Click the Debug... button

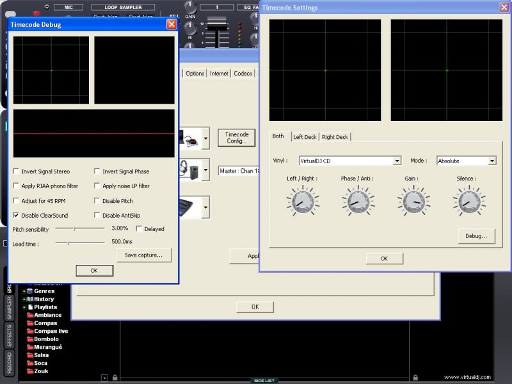[x=476, y=236]
